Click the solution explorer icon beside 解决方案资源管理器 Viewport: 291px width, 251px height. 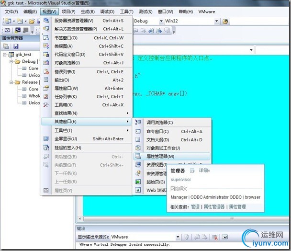[x=46, y=29]
